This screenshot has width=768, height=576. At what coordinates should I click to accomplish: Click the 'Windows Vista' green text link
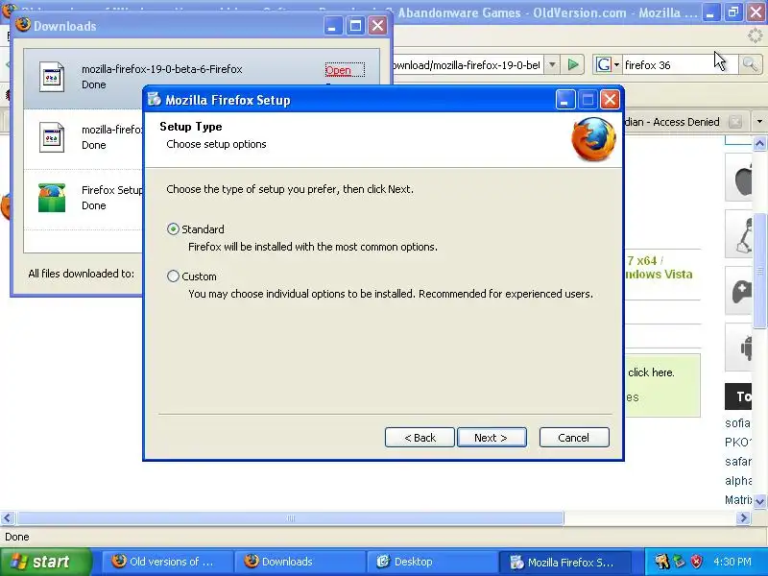point(660,275)
